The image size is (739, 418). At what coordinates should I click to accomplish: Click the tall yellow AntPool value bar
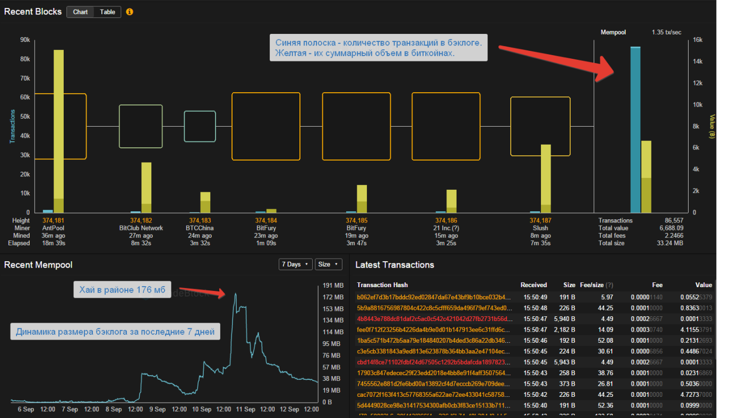[x=58, y=131]
